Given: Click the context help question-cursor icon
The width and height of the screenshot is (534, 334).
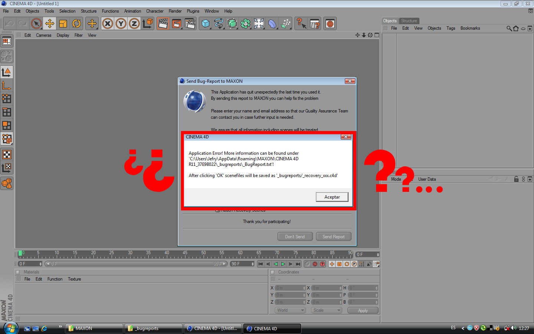Looking at the screenshot, I should point(301,24).
